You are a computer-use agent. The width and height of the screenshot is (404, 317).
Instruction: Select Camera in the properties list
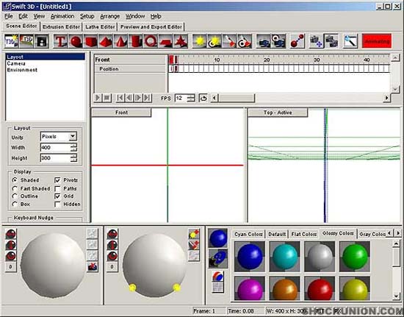[x=46, y=63]
